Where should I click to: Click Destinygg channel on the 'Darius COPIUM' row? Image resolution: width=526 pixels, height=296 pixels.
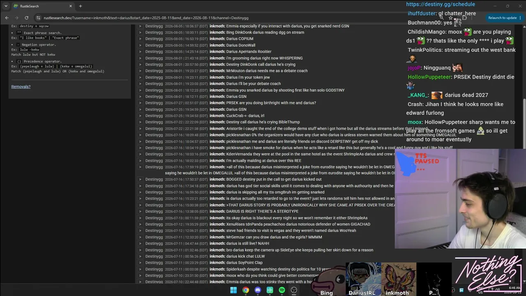154,39
